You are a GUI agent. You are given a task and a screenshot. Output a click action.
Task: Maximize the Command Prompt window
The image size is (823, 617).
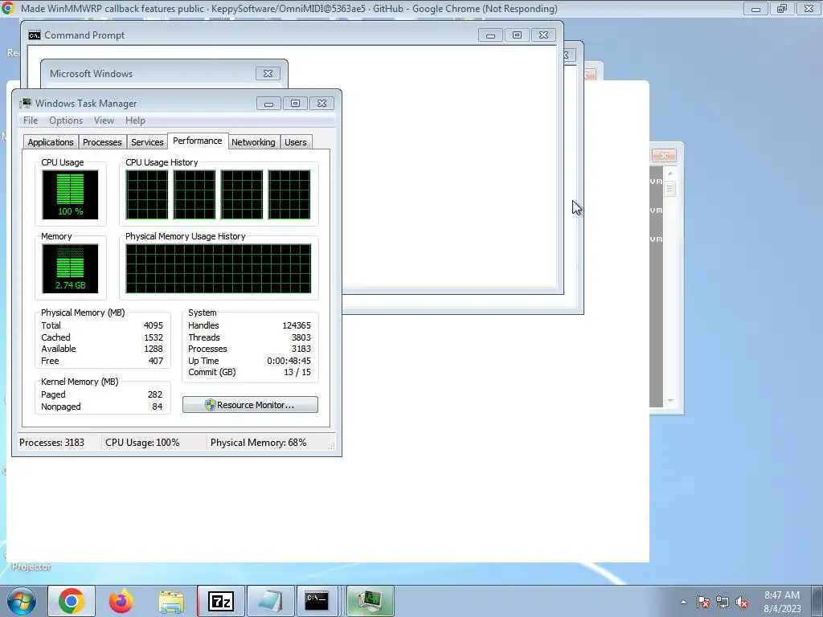click(x=517, y=35)
